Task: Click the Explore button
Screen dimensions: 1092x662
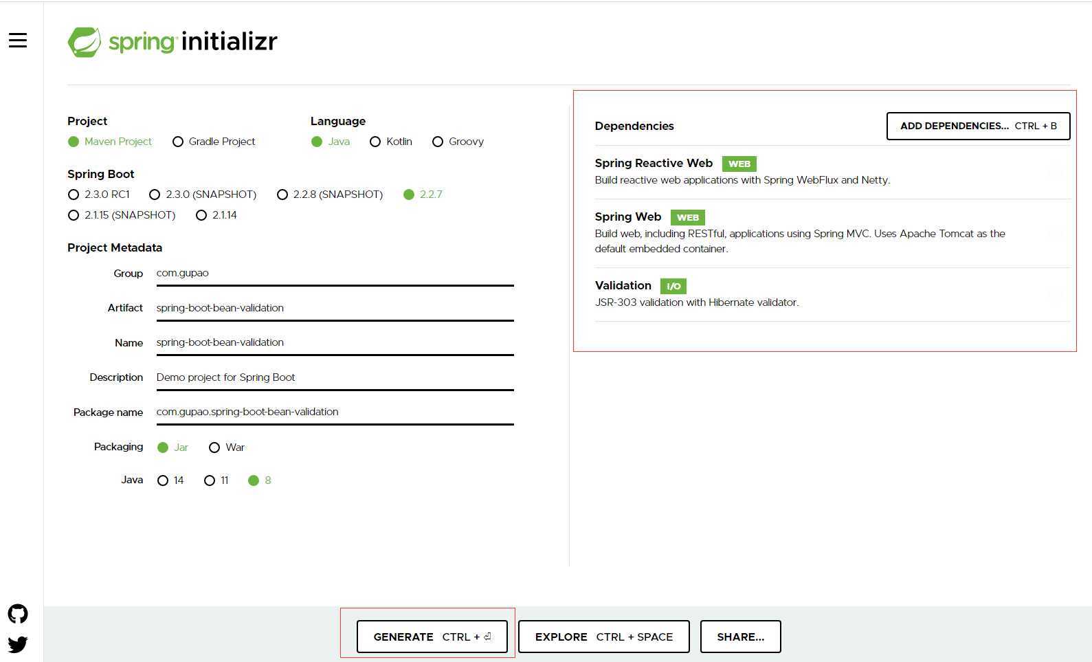Action: point(604,637)
